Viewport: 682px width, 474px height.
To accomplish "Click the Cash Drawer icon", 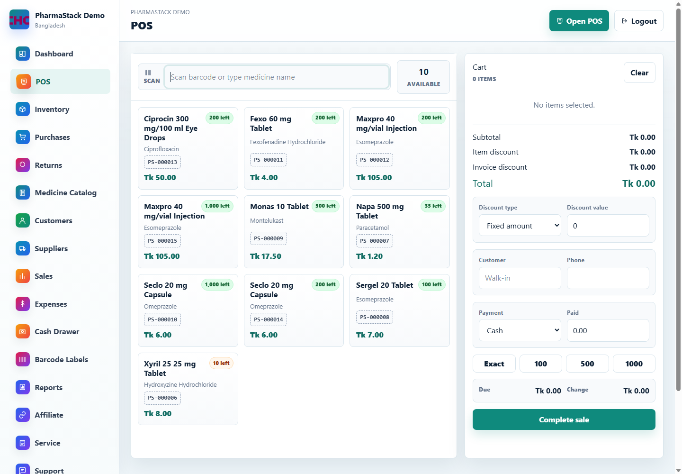I will (22, 331).
